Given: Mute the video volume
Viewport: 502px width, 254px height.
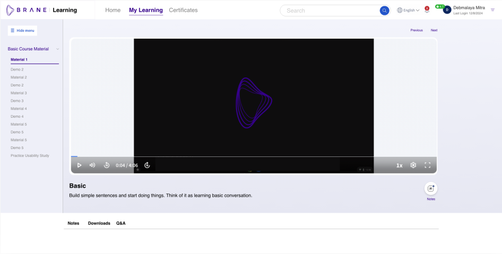Looking at the screenshot, I should tap(92, 165).
